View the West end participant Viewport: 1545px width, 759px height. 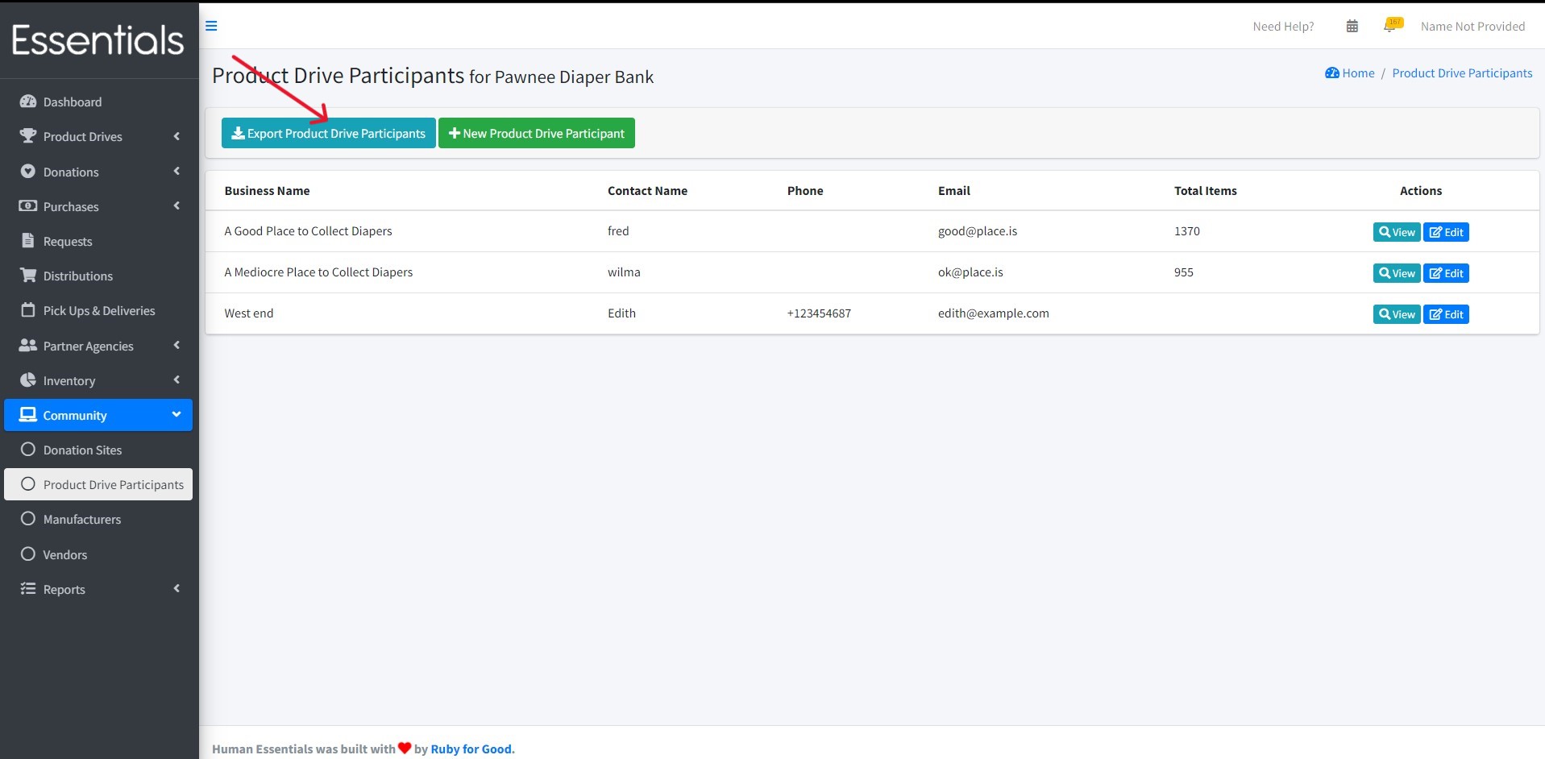click(1397, 314)
